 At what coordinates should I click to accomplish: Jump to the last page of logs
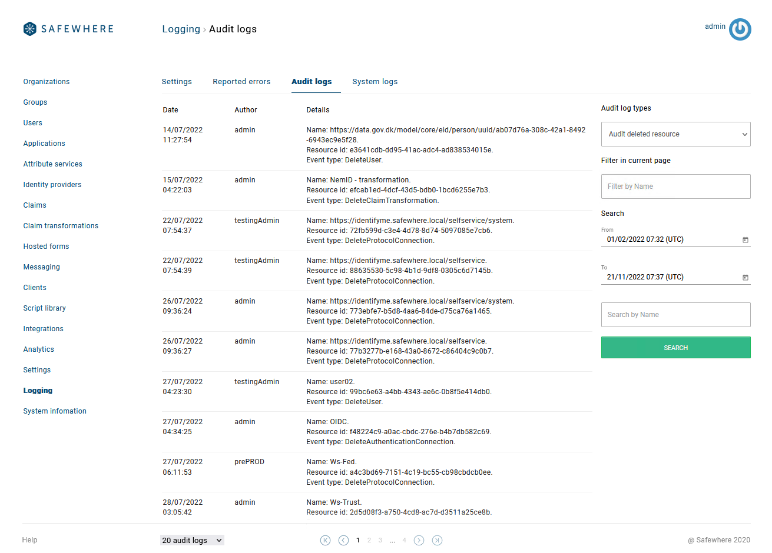point(437,540)
